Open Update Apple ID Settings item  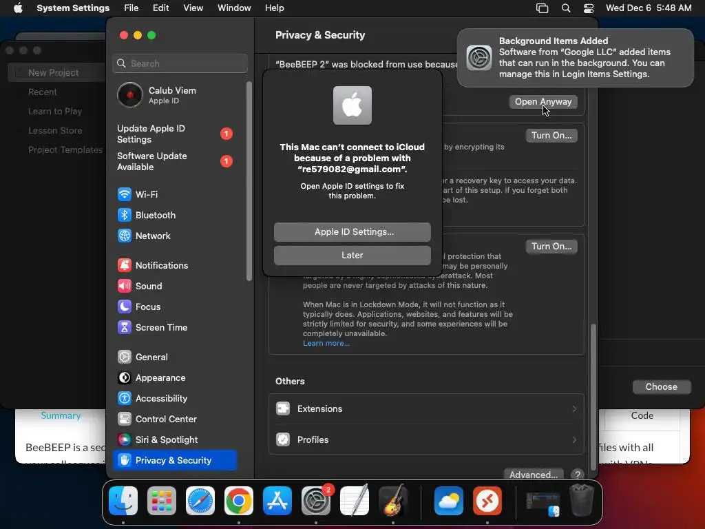(174, 134)
